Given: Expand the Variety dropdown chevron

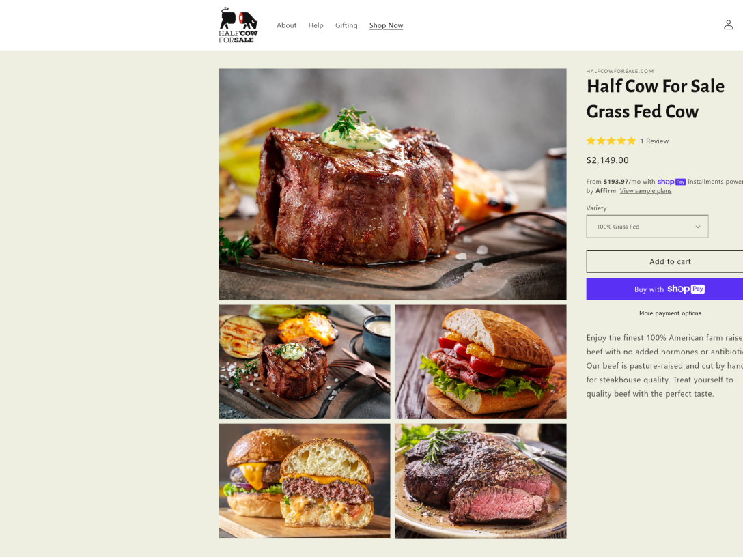Looking at the screenshot, I should point(697,227).
